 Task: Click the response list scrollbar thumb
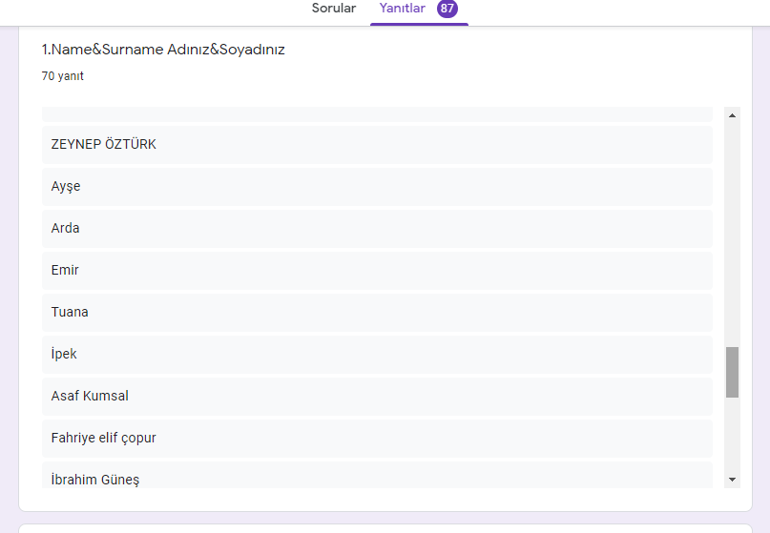pyautogui.click(x=732, y=372)
